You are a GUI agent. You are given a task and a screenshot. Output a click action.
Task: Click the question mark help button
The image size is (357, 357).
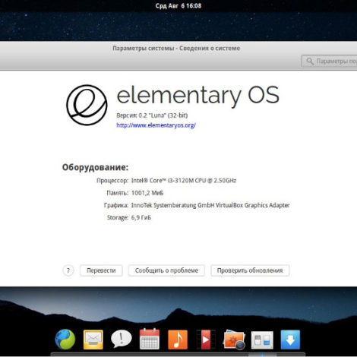68,270
